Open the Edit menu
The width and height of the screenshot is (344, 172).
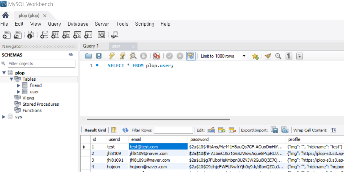[19, 24]
